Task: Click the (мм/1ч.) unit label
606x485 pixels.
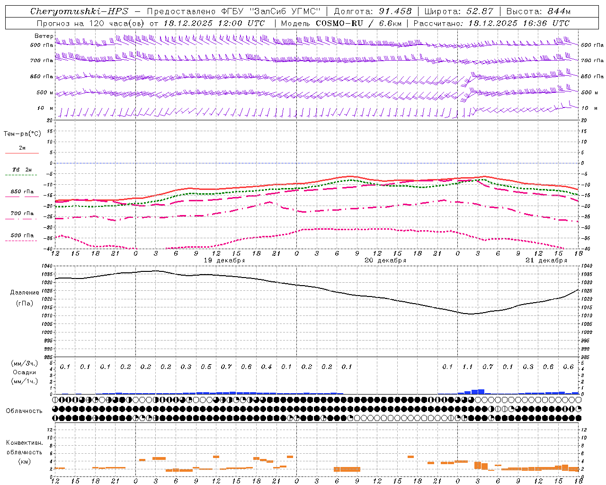Action: pos(25,381)
